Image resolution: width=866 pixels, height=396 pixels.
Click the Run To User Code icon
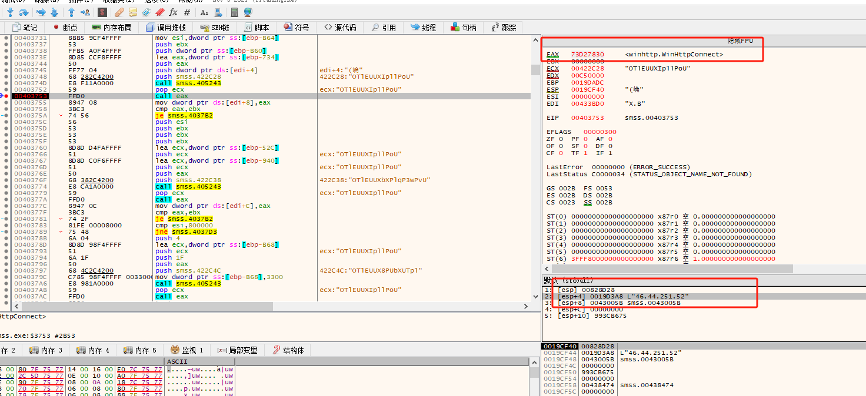pos(85,12)
